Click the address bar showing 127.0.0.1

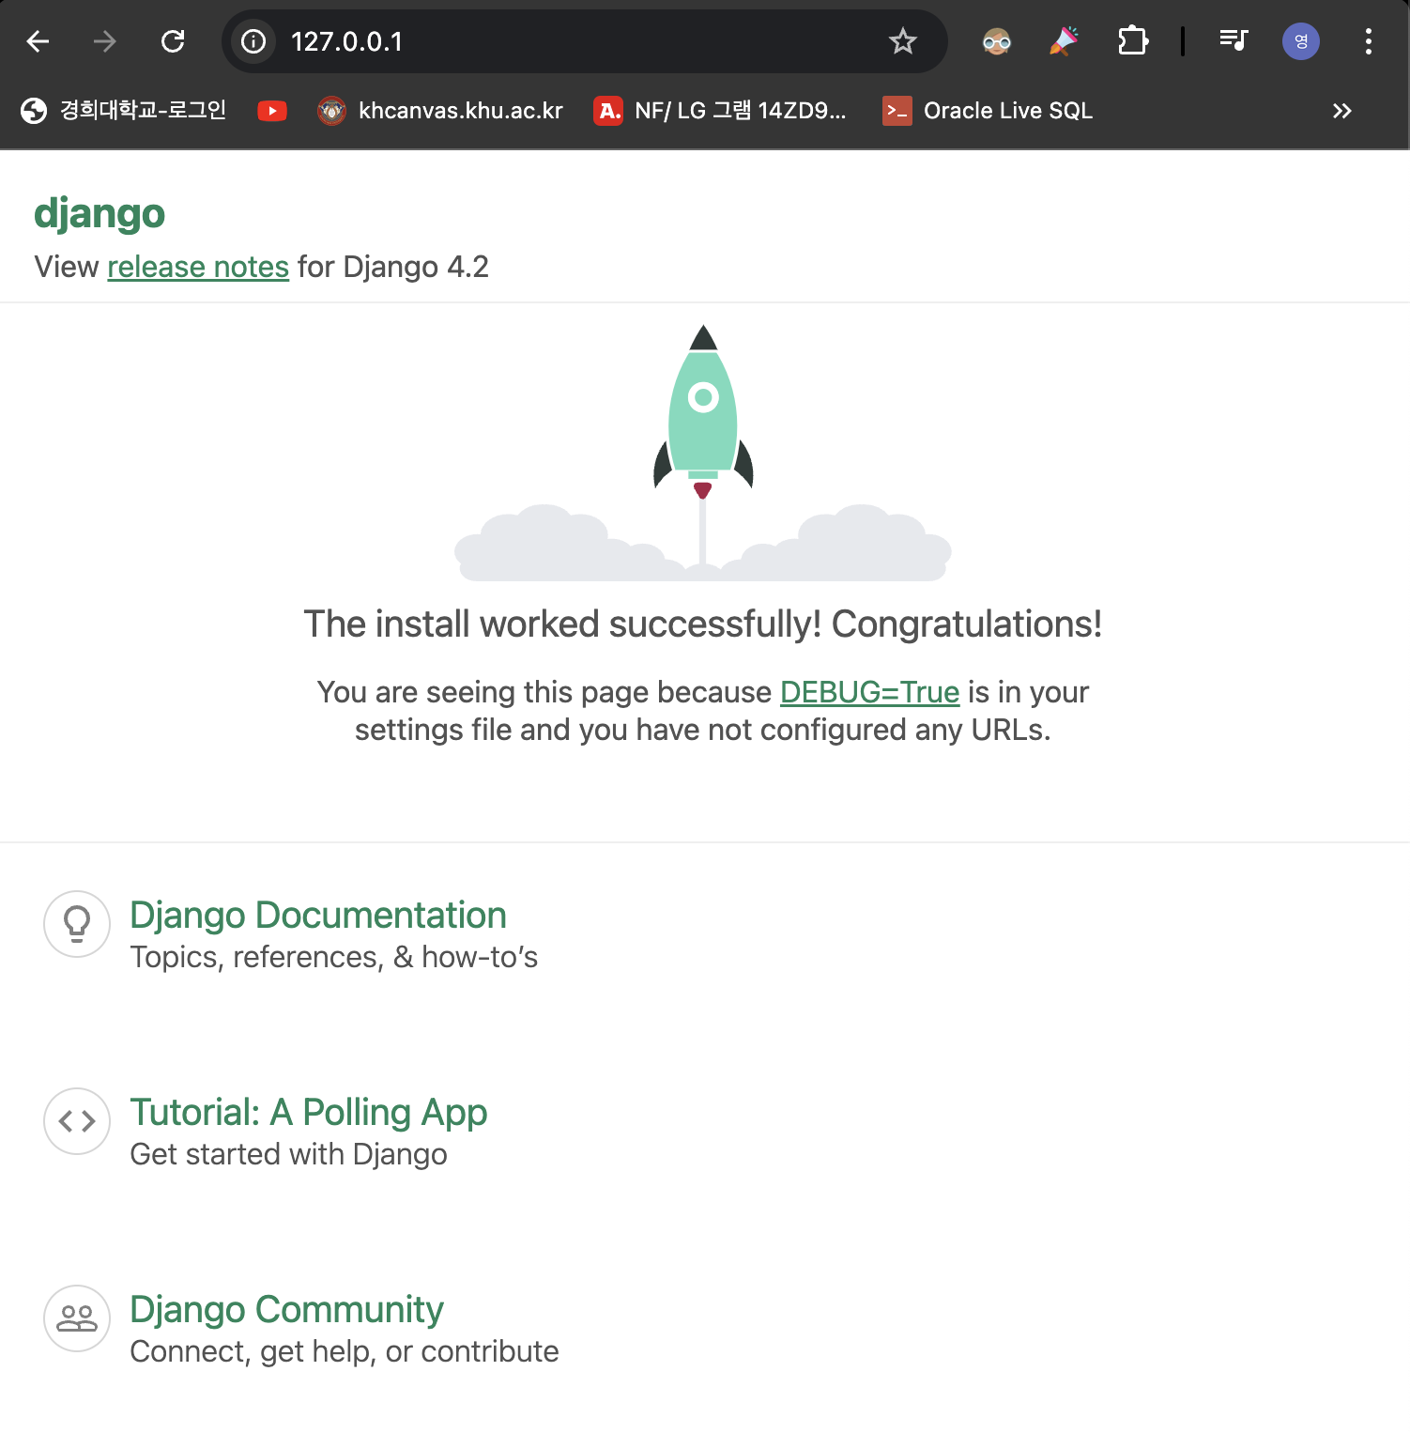pos(584,41)
